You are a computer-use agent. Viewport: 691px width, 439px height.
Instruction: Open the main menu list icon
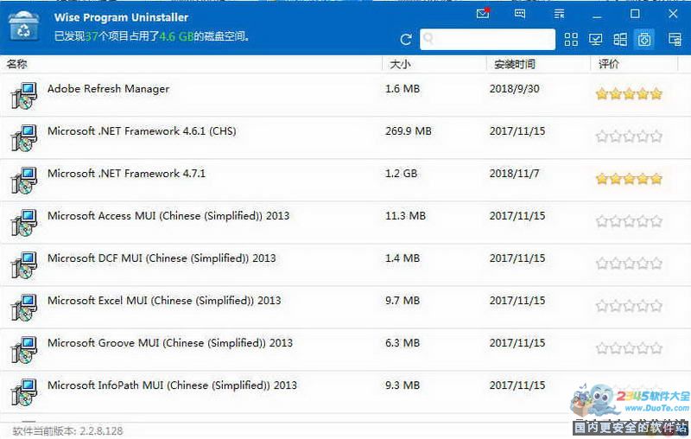pos(559,14)
